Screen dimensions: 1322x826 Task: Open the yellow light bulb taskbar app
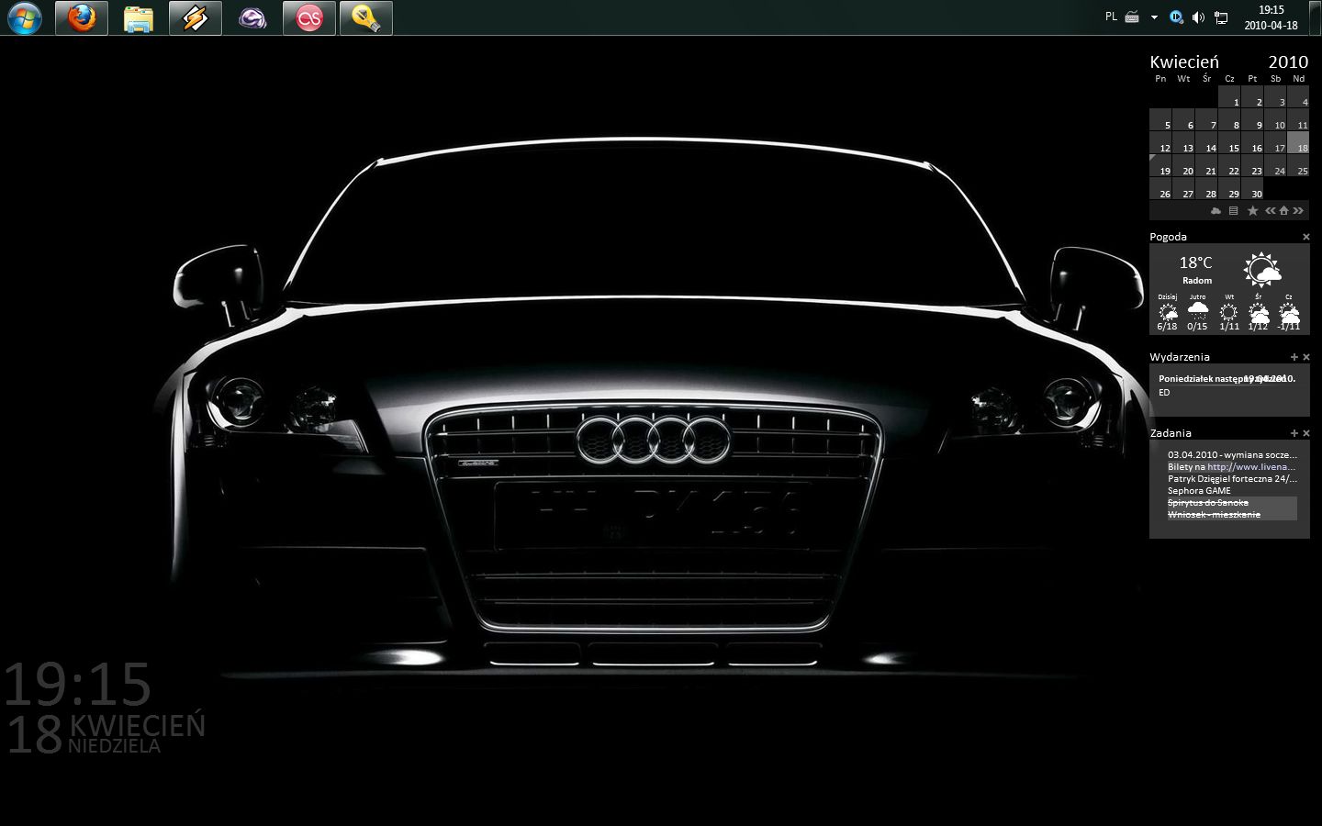pos(366,17)
